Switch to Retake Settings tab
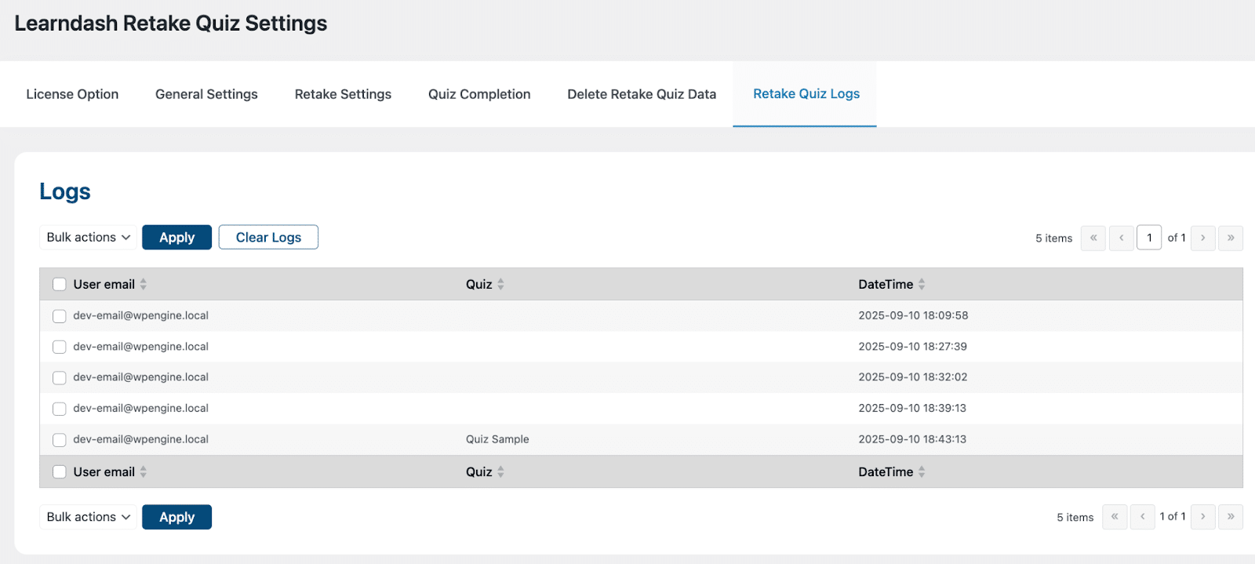Image resolution: width=1255 pixels, height=564 pixels. point(343,94)
